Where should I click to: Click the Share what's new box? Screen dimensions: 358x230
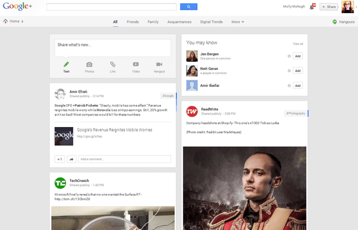point(113,48)
